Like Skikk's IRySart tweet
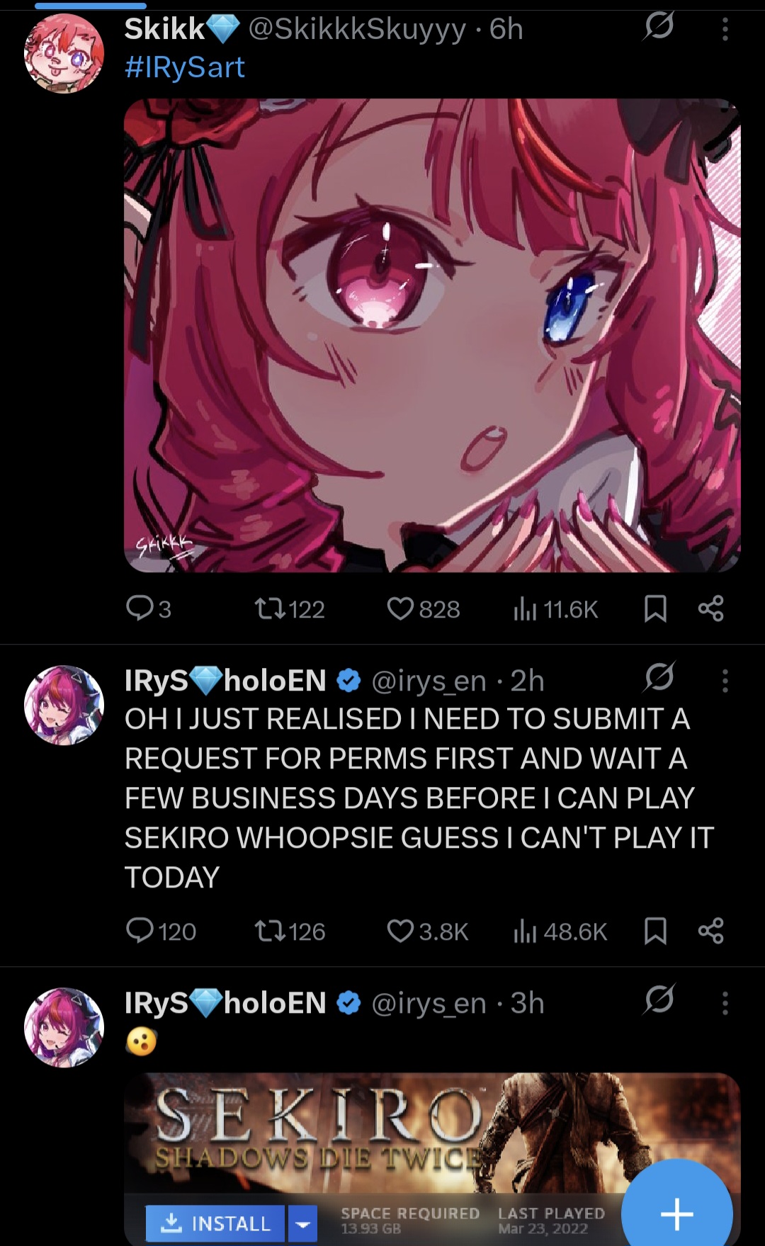Screen dimensions: 765x1246 click(424, 609)
